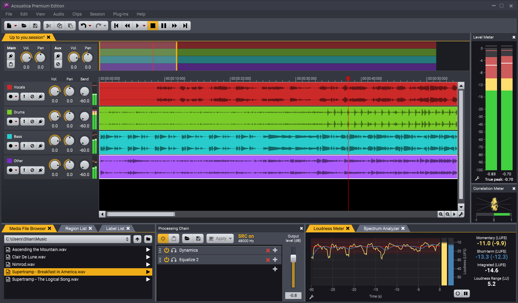Expand the Apply dropdown in the Processing Chain
518x303 pixels.
(227, 238)
